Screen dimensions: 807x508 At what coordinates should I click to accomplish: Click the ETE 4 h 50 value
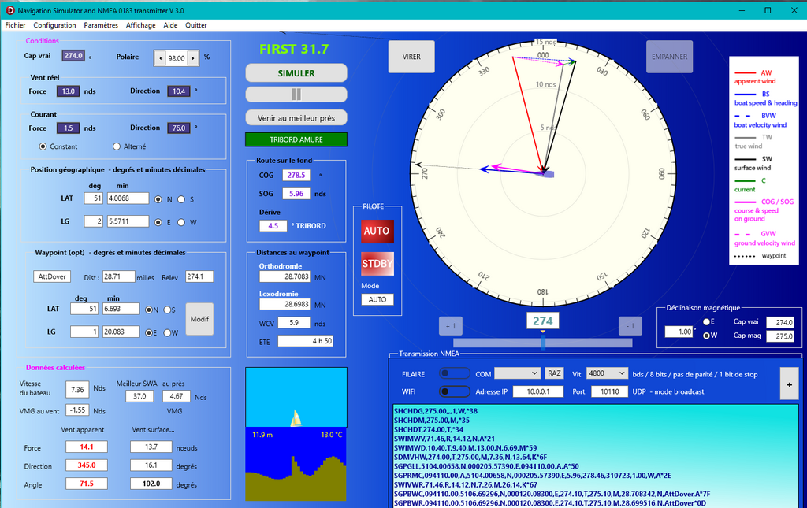point(306,341)
